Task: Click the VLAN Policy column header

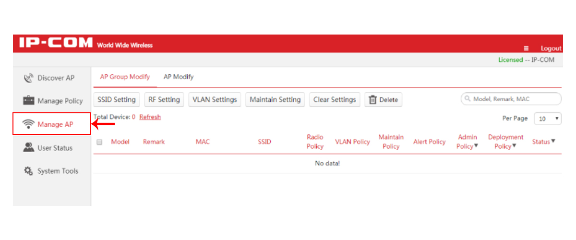Action: [352, 142]
